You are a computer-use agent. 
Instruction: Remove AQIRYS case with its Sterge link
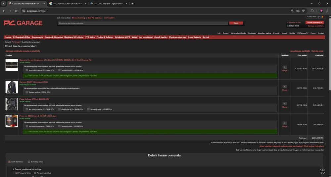point(285,90)
